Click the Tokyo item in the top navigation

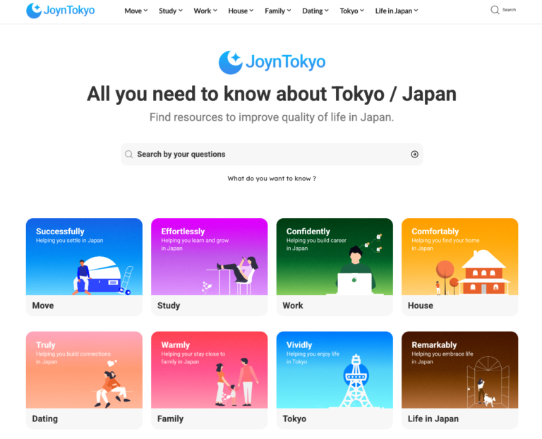pyautogui.click(x=351, y=11)
